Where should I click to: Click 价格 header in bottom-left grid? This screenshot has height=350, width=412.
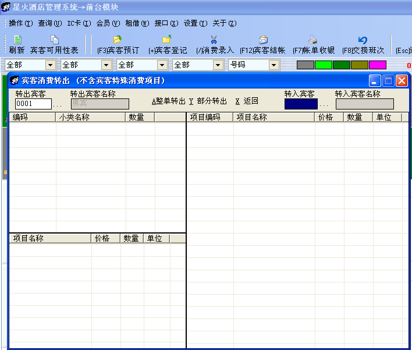coord(106,239)
